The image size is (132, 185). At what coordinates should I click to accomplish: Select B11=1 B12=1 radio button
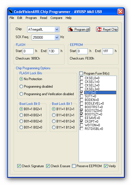54,109
